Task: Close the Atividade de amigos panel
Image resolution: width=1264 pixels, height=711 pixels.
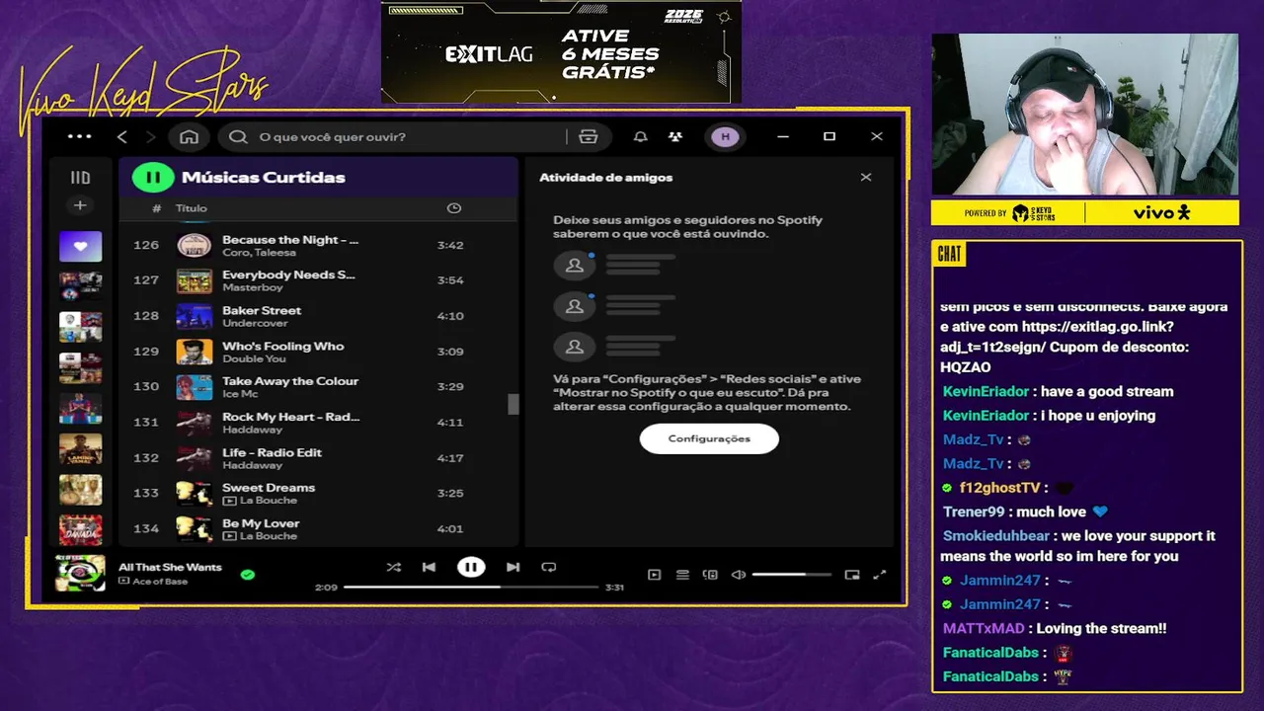Action: 866,178
